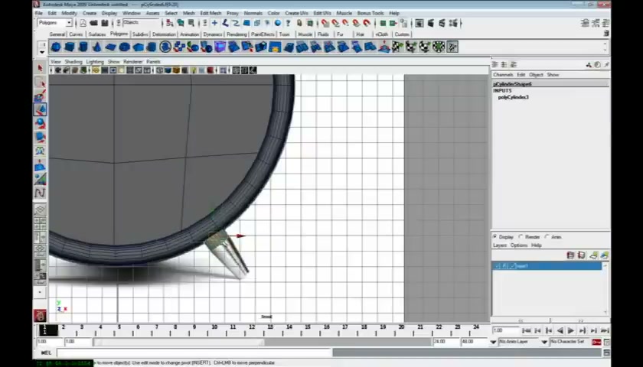Choose the Soft Modification tool
Image resolution: width=643 pixels, height=367 pixels.
click(40, 165)
